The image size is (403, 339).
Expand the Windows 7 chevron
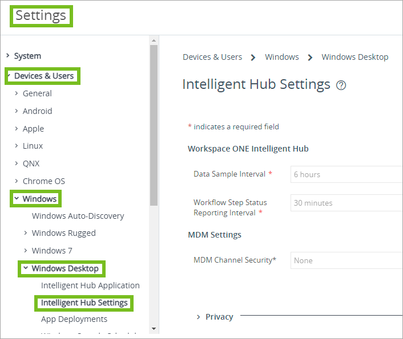click(x=26, y=250)
